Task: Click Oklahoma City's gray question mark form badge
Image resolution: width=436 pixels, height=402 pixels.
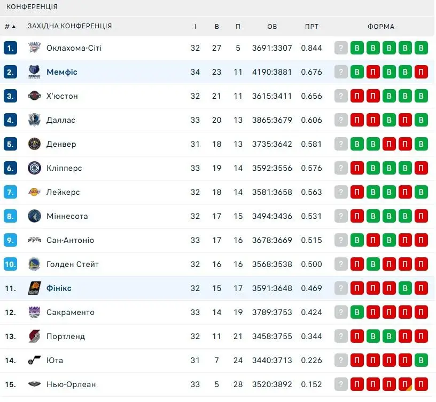Action: (341, 48)
